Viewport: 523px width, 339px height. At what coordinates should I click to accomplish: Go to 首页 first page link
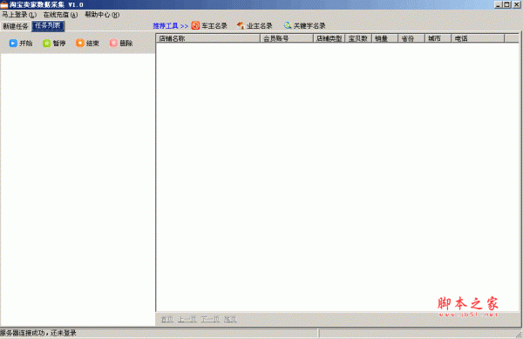167,319
